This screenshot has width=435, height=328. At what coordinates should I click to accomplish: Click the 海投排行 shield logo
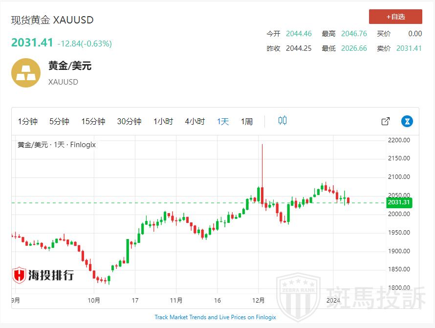tap(19, 275)
